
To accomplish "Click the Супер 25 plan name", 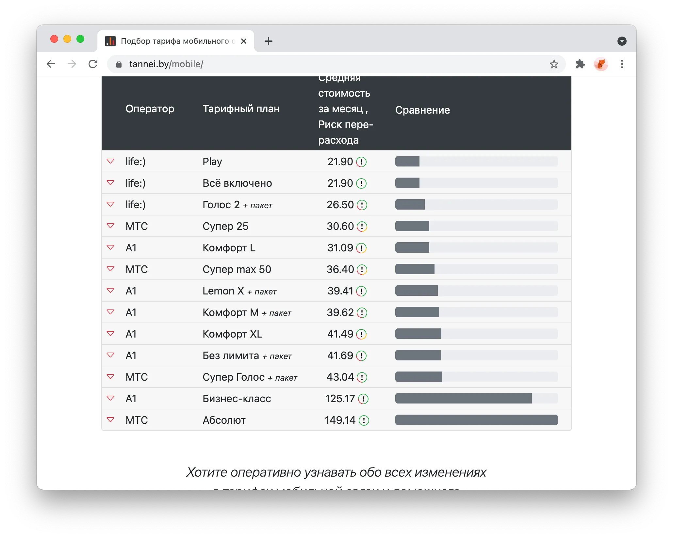I will click(x=225, y=226).
